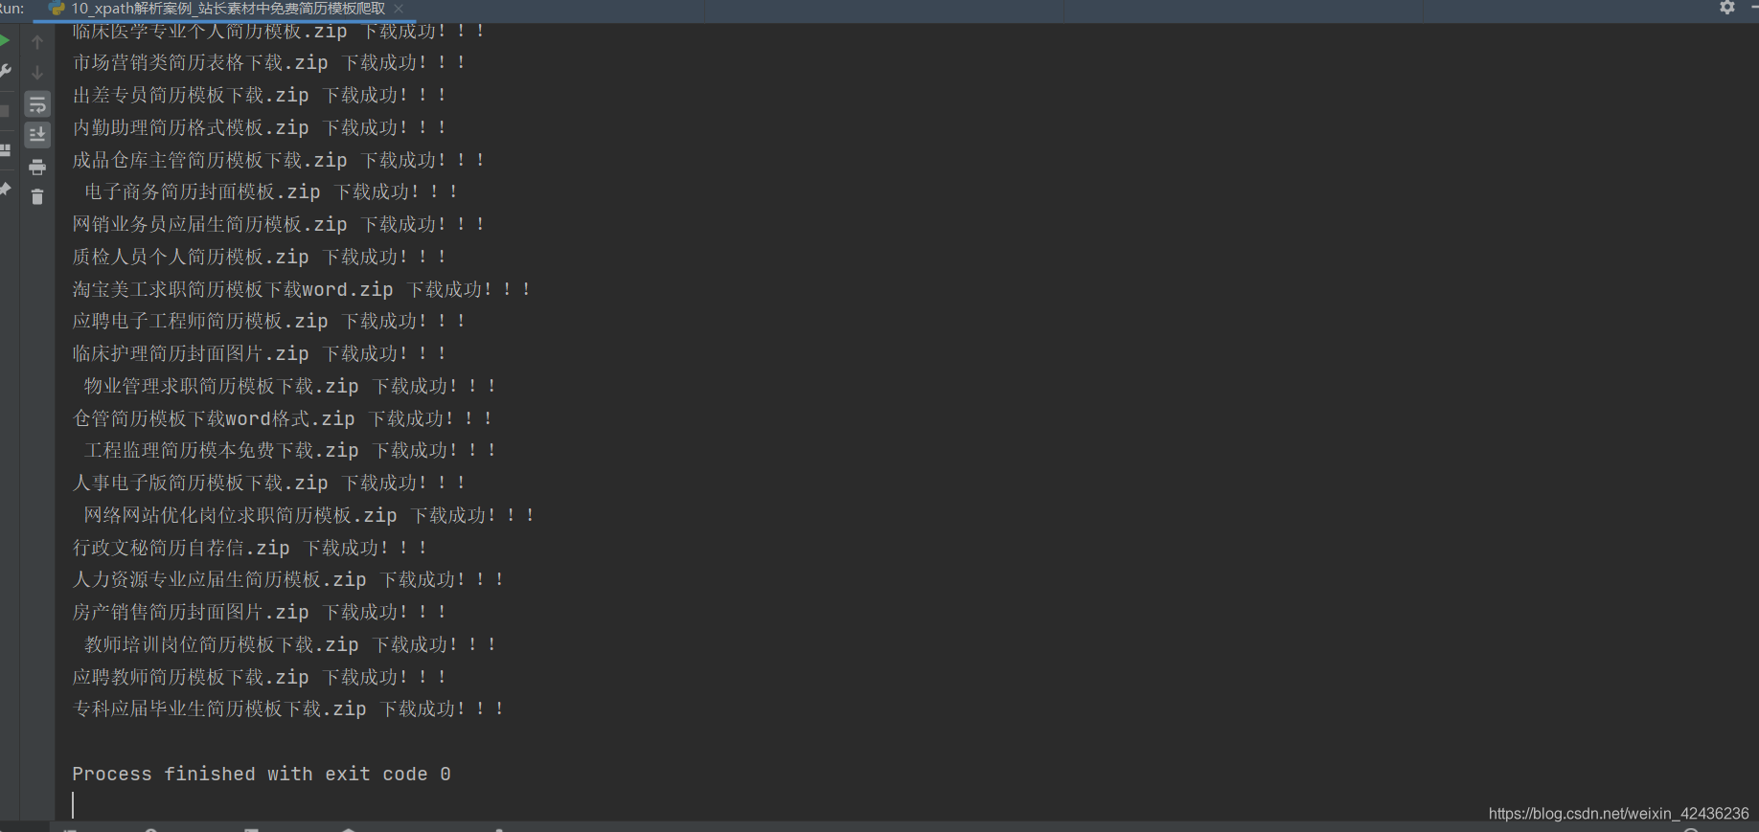Close the 10_xpath解析案例 tab
Viewport: 1759px width, 832px height.
click(x=398, y=8)
